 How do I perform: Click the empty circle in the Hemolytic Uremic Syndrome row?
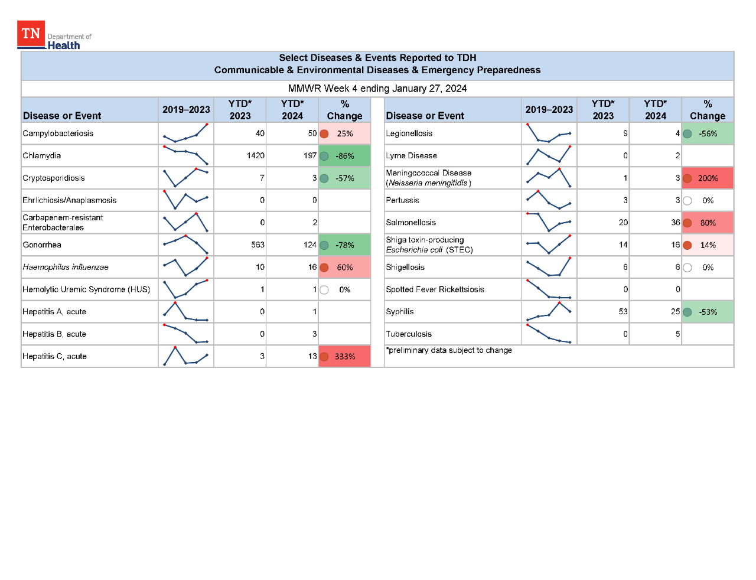[324, 290]
